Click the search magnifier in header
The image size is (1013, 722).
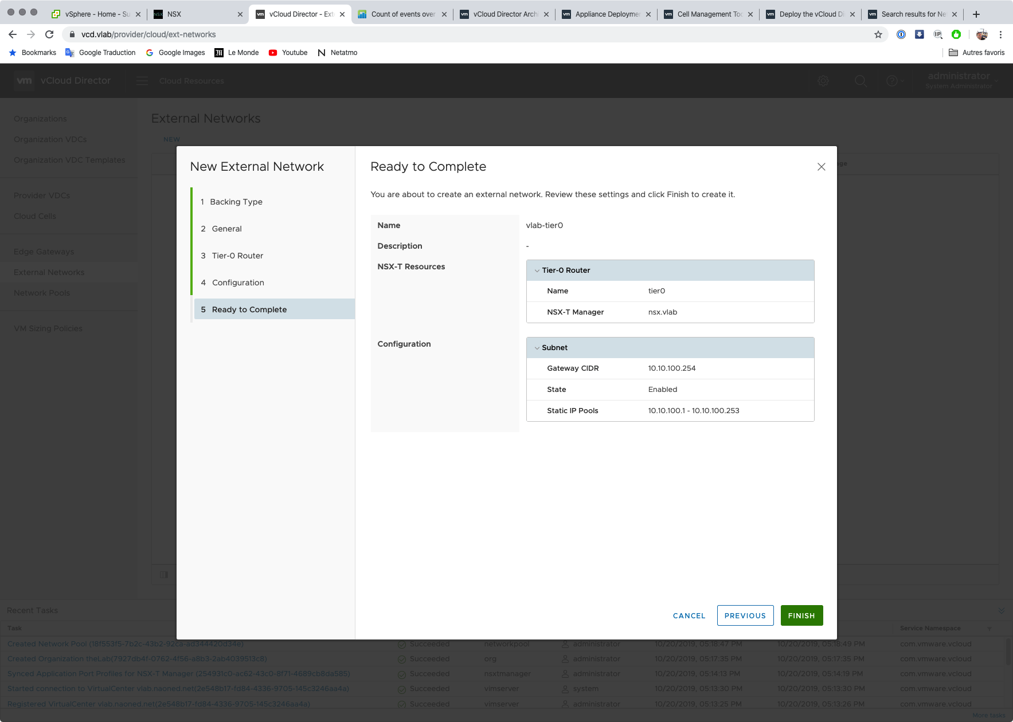coord(861,81)
